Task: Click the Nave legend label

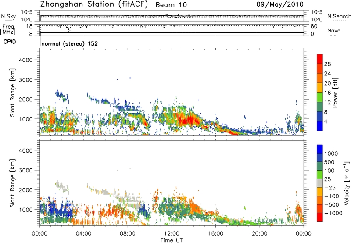Action: tap(334, 30)
